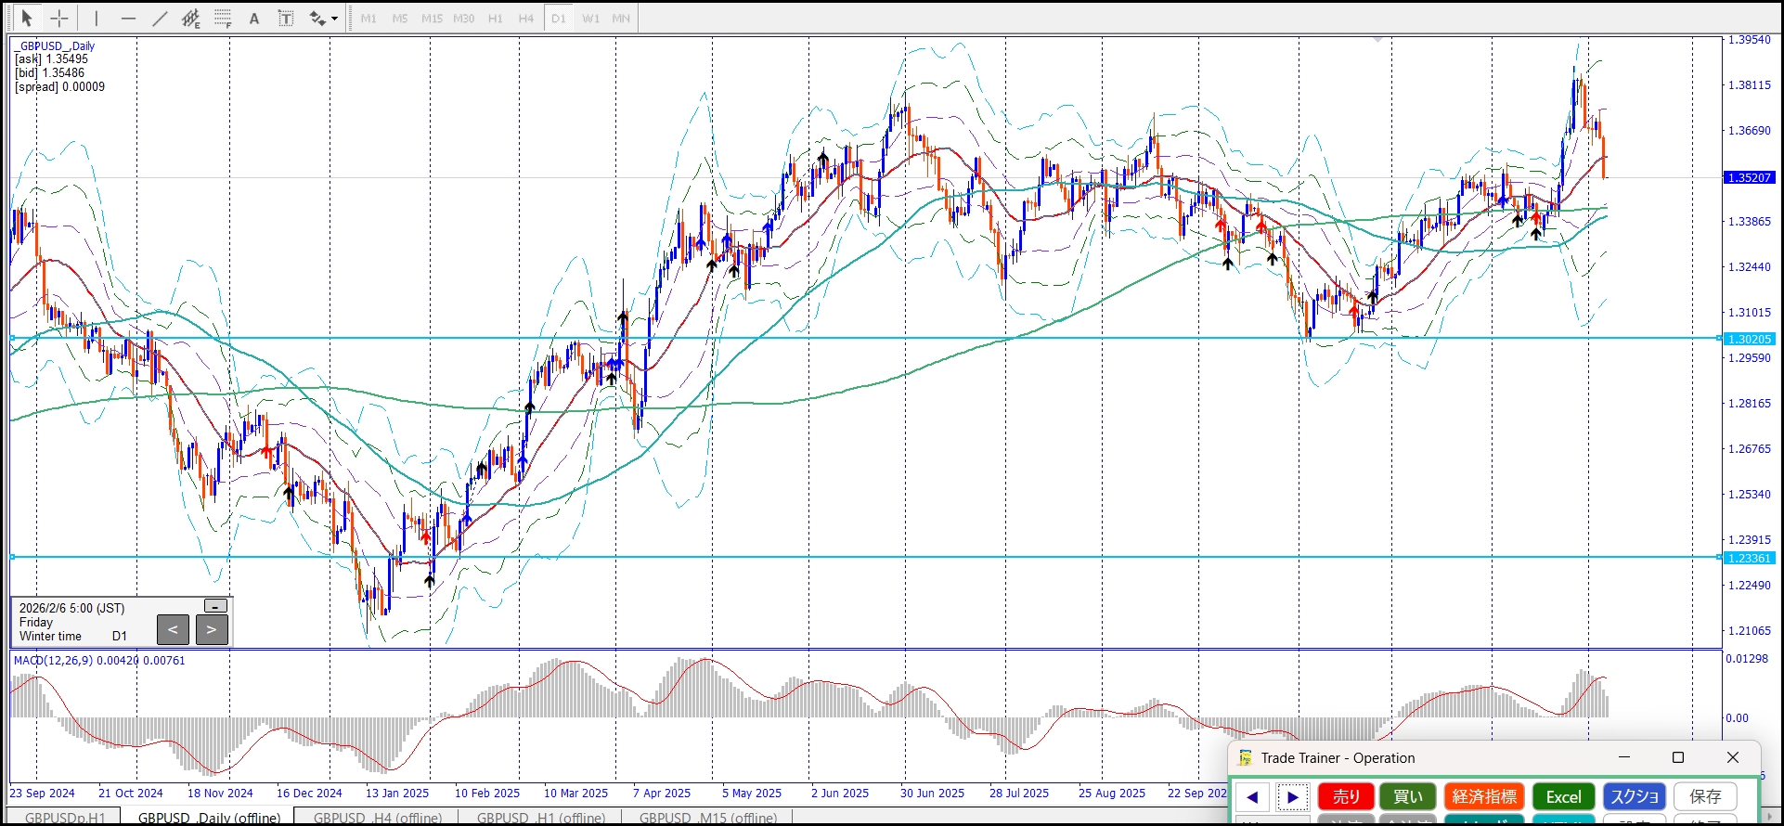The image size is (1784, 826).
Task: Draw a vertical line tool
Action: click(96, 18)
